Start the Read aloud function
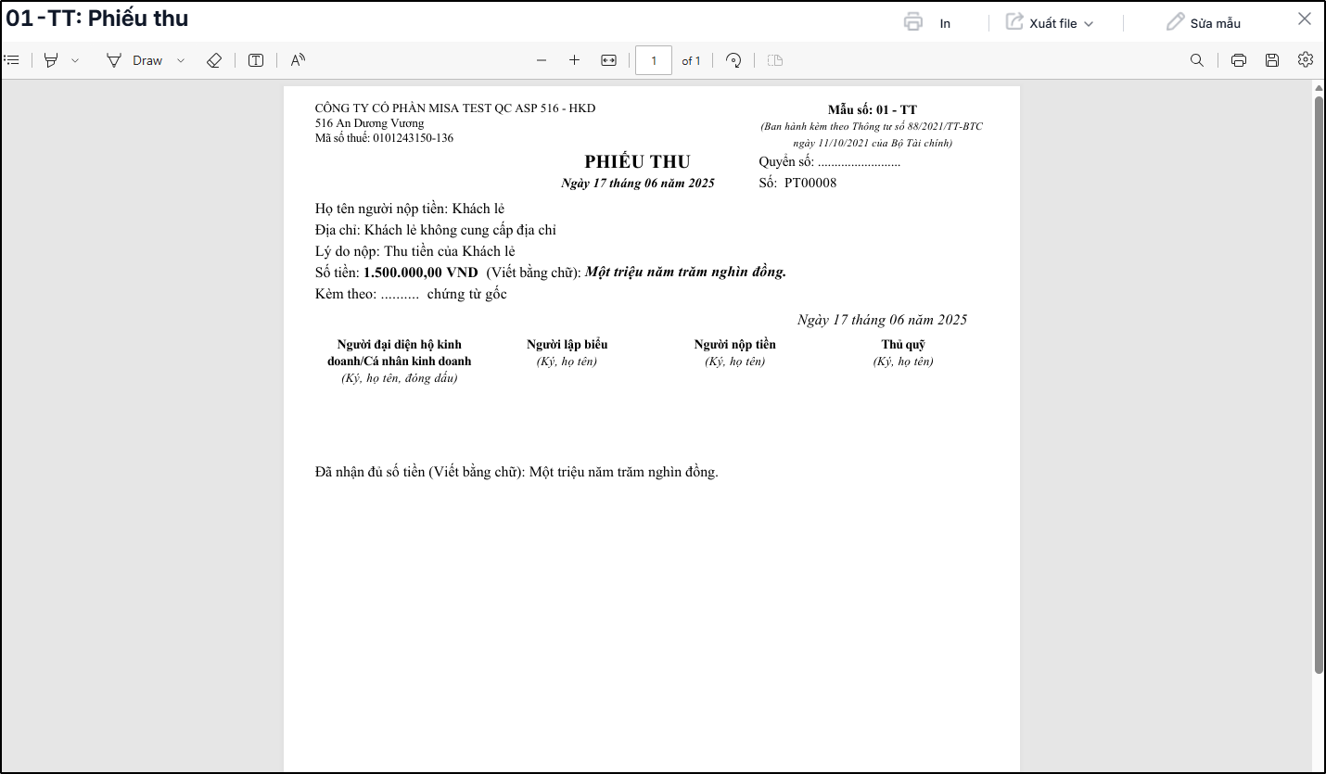Viewport: 1326px width, 774px height. coord(298,60)
